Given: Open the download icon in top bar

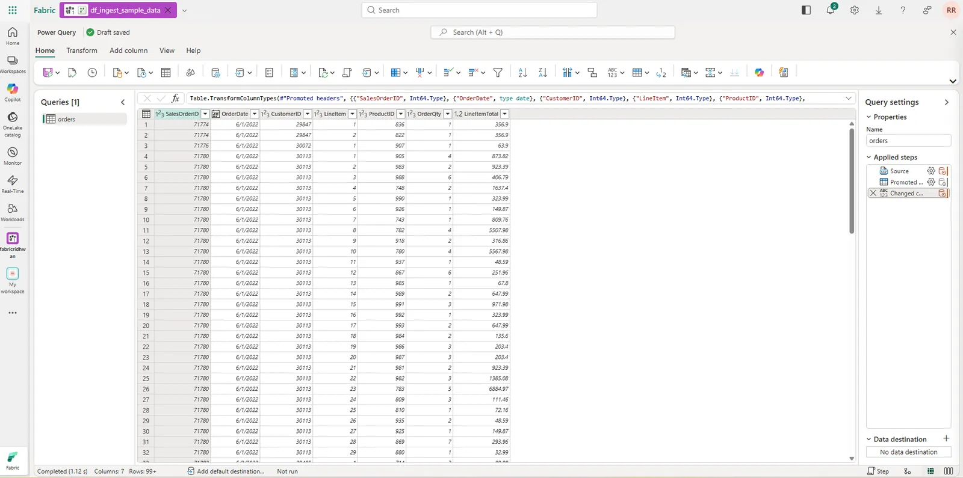Looking at the screenshot, I should point(879,10).
